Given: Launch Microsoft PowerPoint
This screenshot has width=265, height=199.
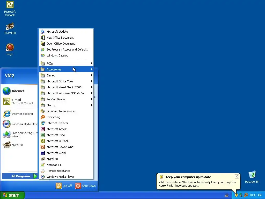Looking at the screenshot, I should click(66, 147).
